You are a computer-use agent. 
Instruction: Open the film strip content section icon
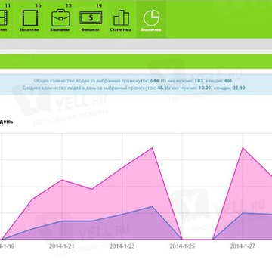point(4,18)
